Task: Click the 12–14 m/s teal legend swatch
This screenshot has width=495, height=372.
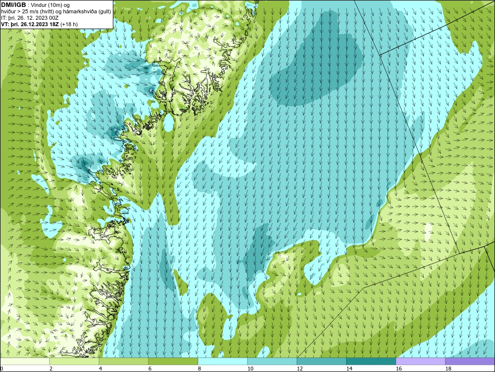Action: pos(321,361)
